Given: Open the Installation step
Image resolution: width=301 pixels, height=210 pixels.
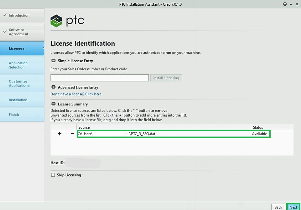Looking at the screenshot, I should click(x=22, y=100).
